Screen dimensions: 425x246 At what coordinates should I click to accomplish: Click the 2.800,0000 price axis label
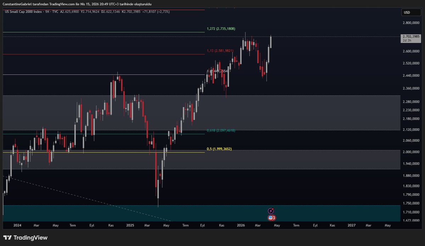pyautogui.click(x=411, y=23)
